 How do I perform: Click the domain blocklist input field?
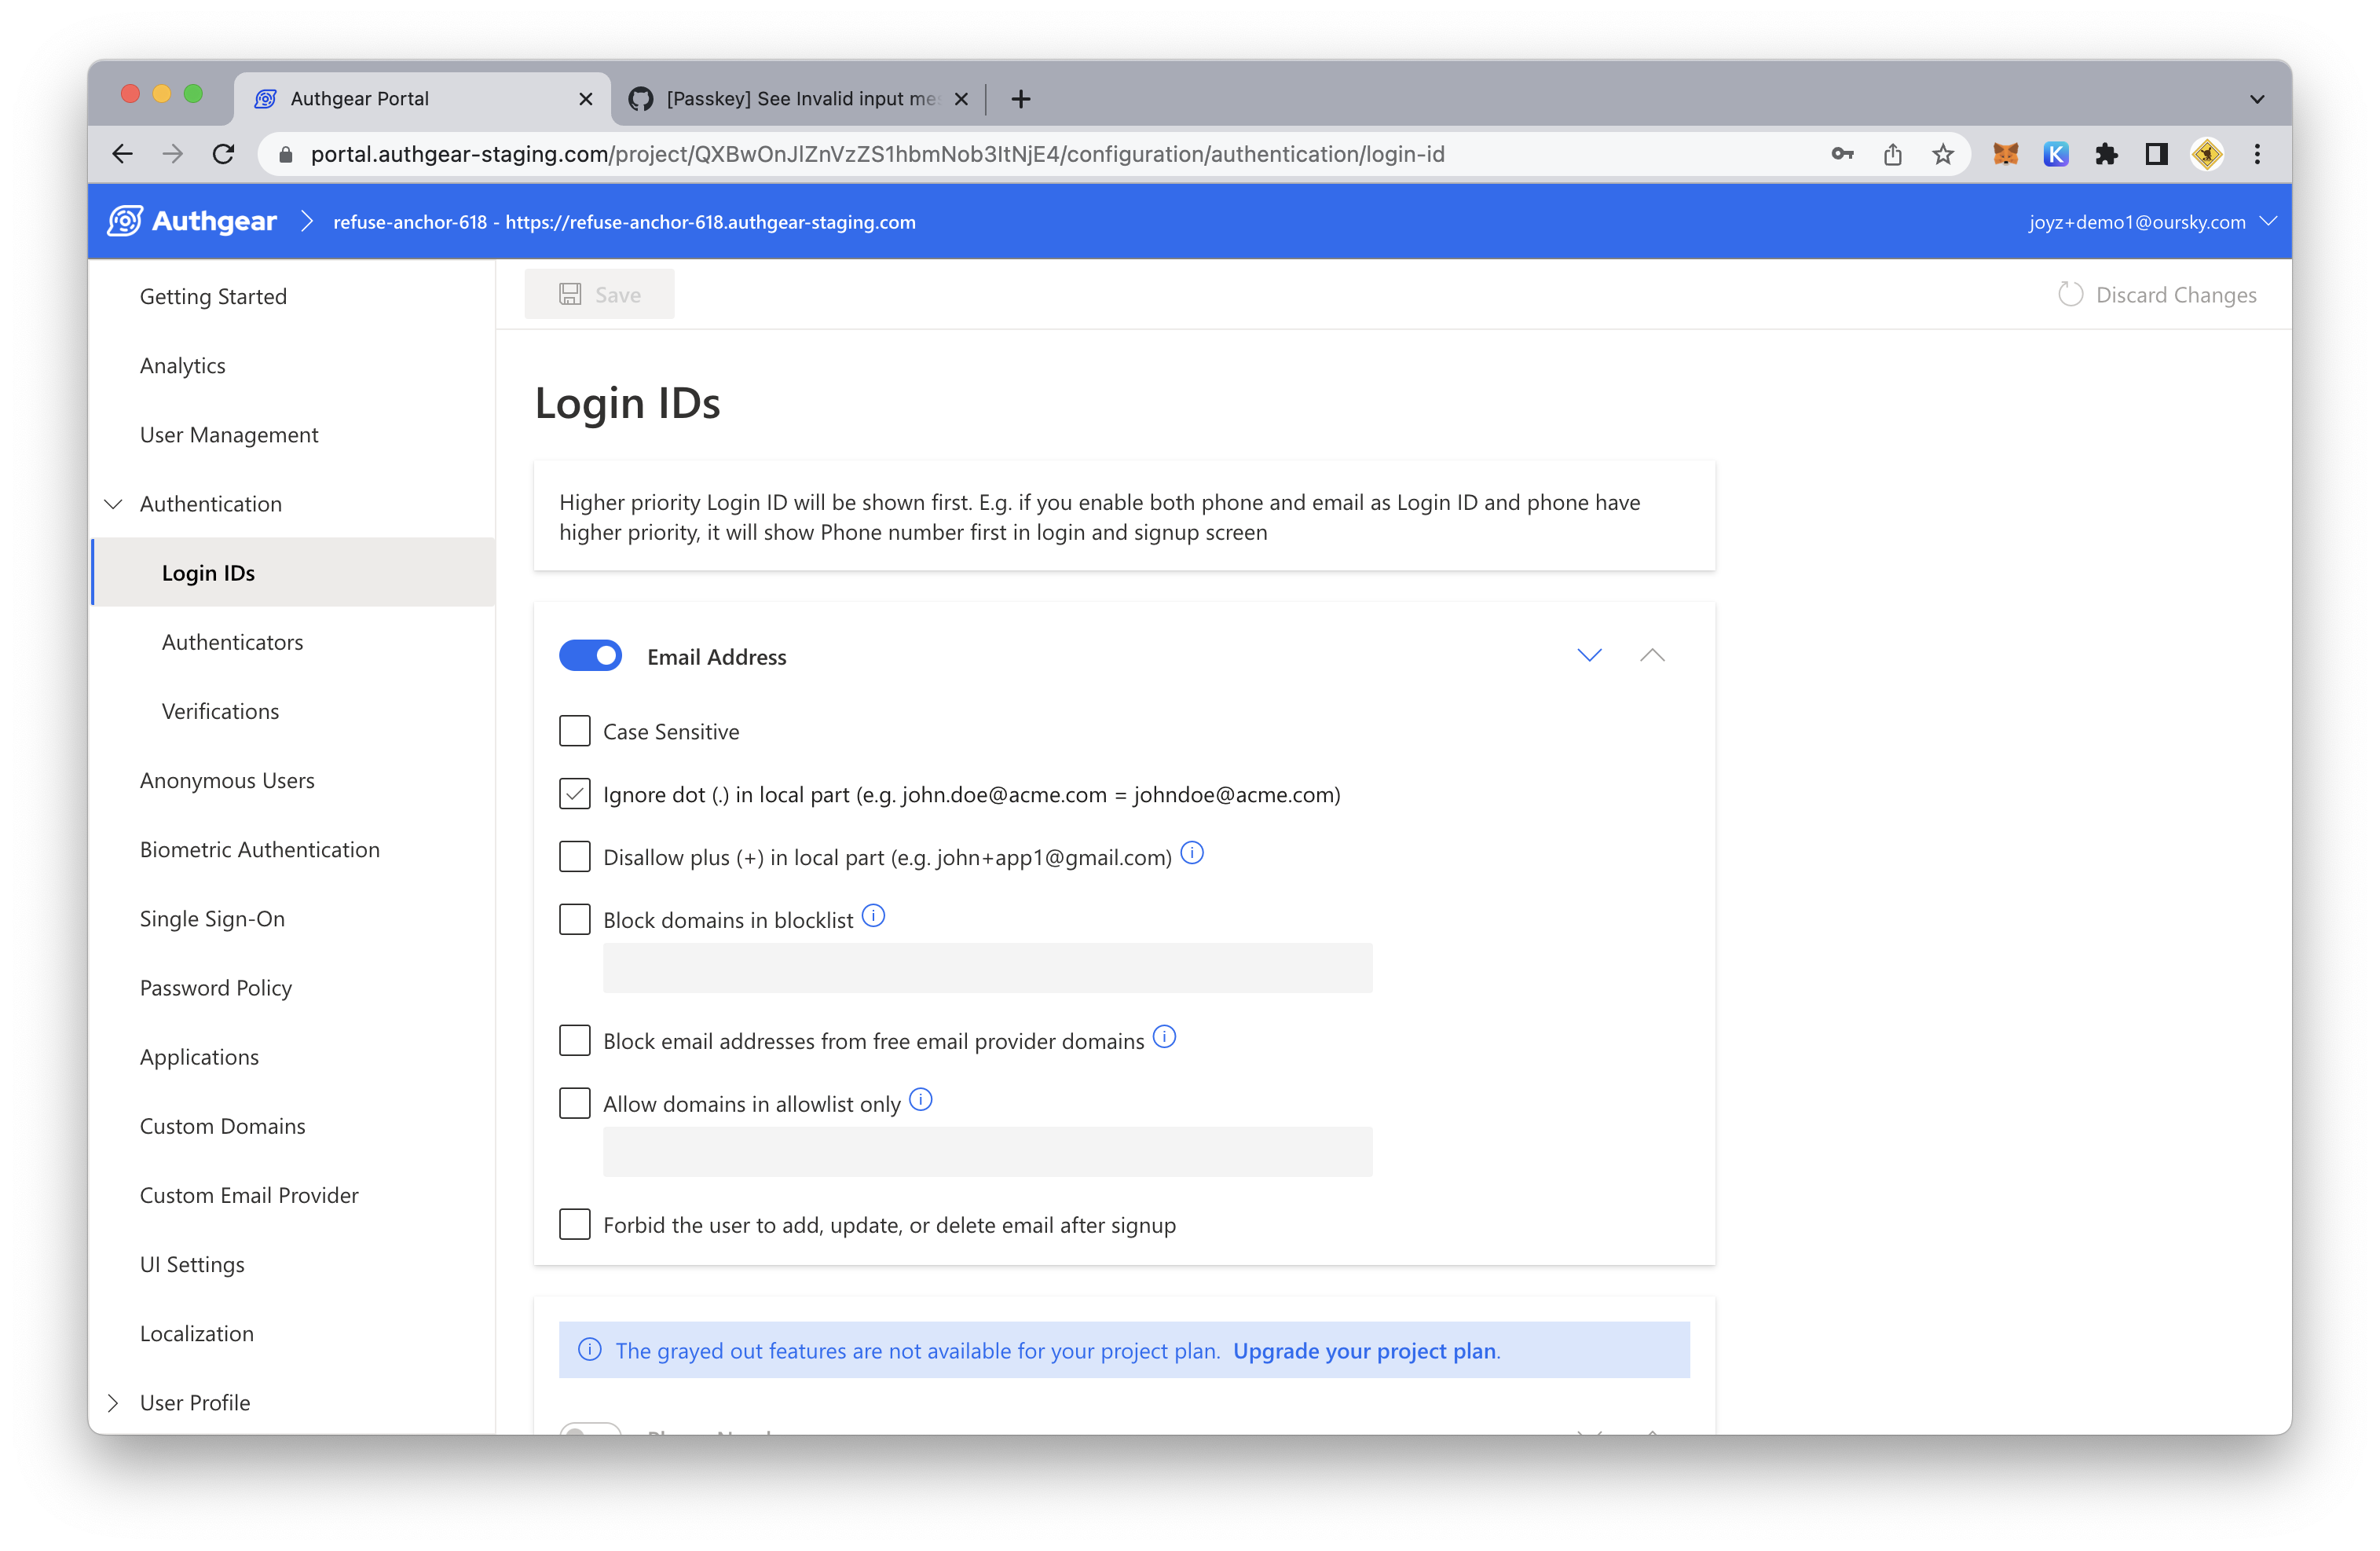(987, 968)
